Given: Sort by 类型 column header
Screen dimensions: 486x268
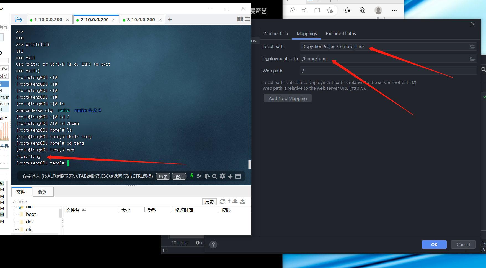Looking at the screenshot, I should click(x=158, y=210).
